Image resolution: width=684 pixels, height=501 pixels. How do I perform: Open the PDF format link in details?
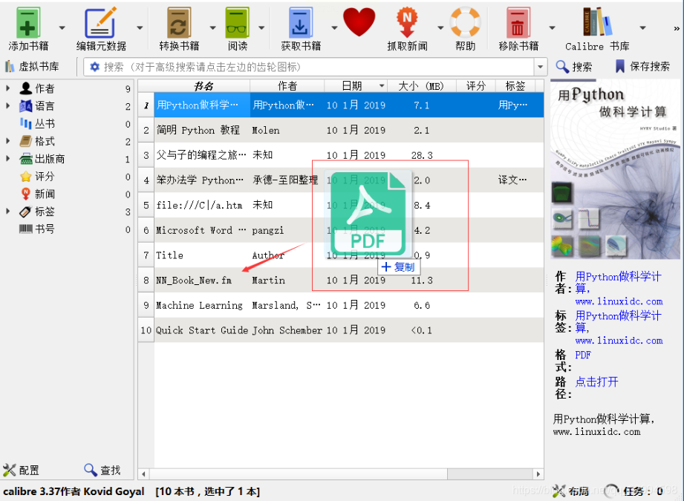pos(583,355)
